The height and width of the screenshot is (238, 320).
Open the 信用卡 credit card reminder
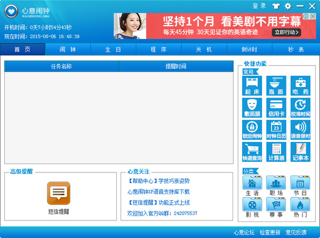click(276, 107)
